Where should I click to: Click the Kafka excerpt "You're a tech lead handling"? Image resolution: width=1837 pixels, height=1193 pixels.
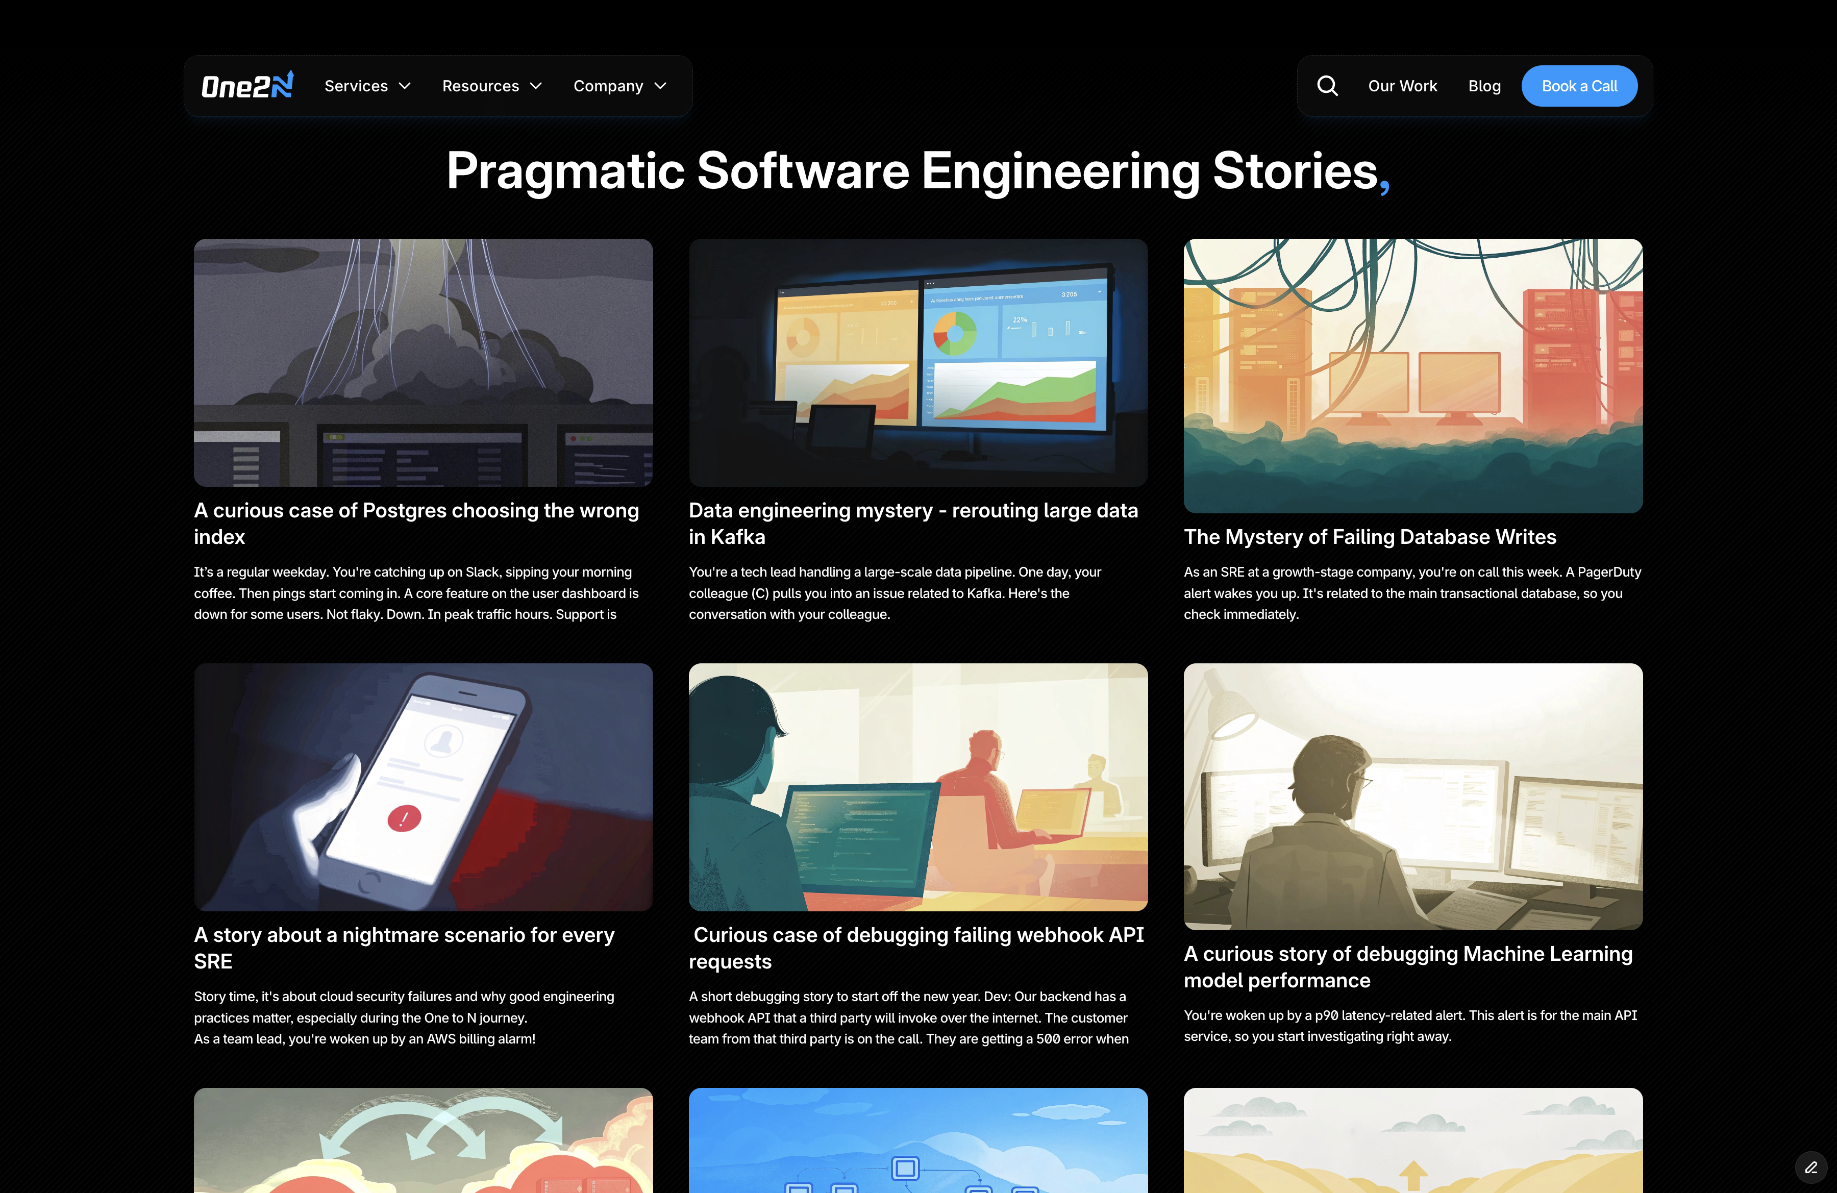895,593
